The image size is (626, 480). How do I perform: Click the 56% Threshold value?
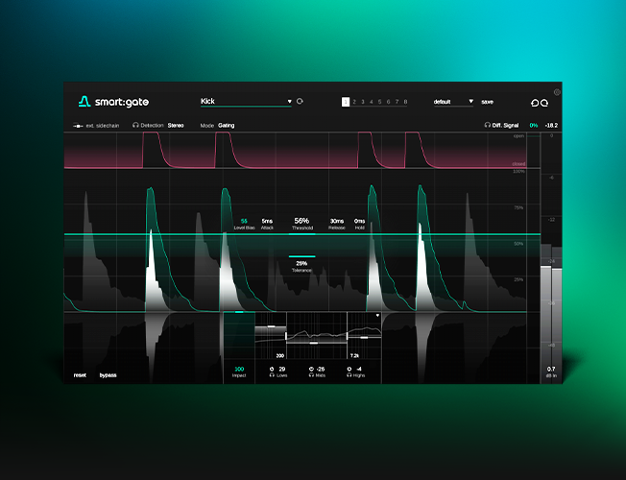pos(301,221)
